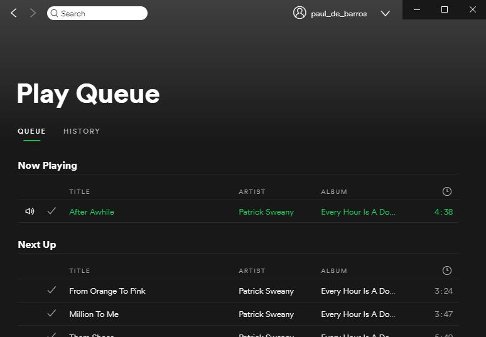Click the clock icon in Now Playing header
486x337 pixels.
click(447, 191)
